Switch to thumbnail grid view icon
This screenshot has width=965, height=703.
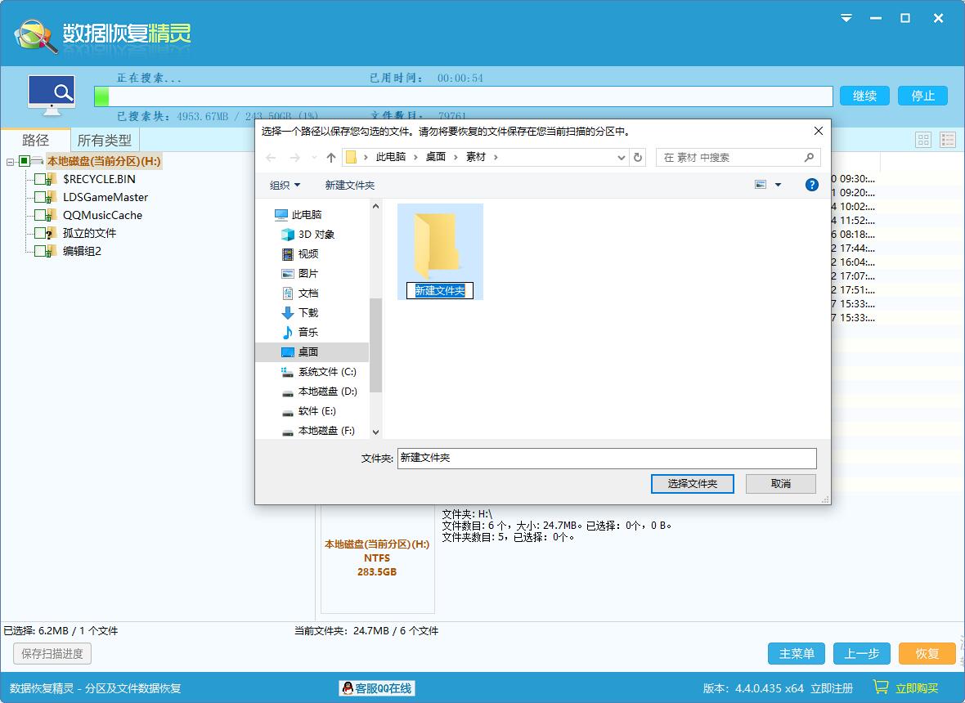pos(923,140)
